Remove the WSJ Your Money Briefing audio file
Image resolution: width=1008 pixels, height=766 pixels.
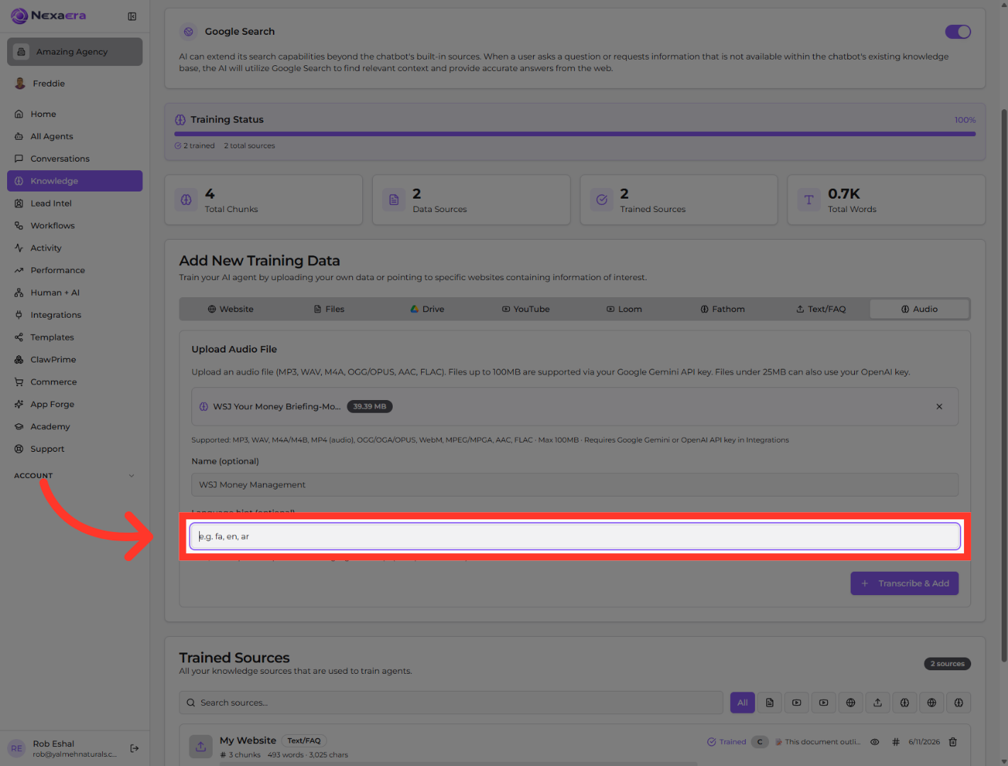click(939, 406)
